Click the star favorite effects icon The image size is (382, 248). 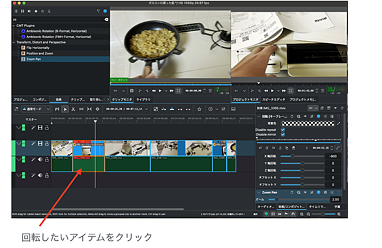coord(199,109)
